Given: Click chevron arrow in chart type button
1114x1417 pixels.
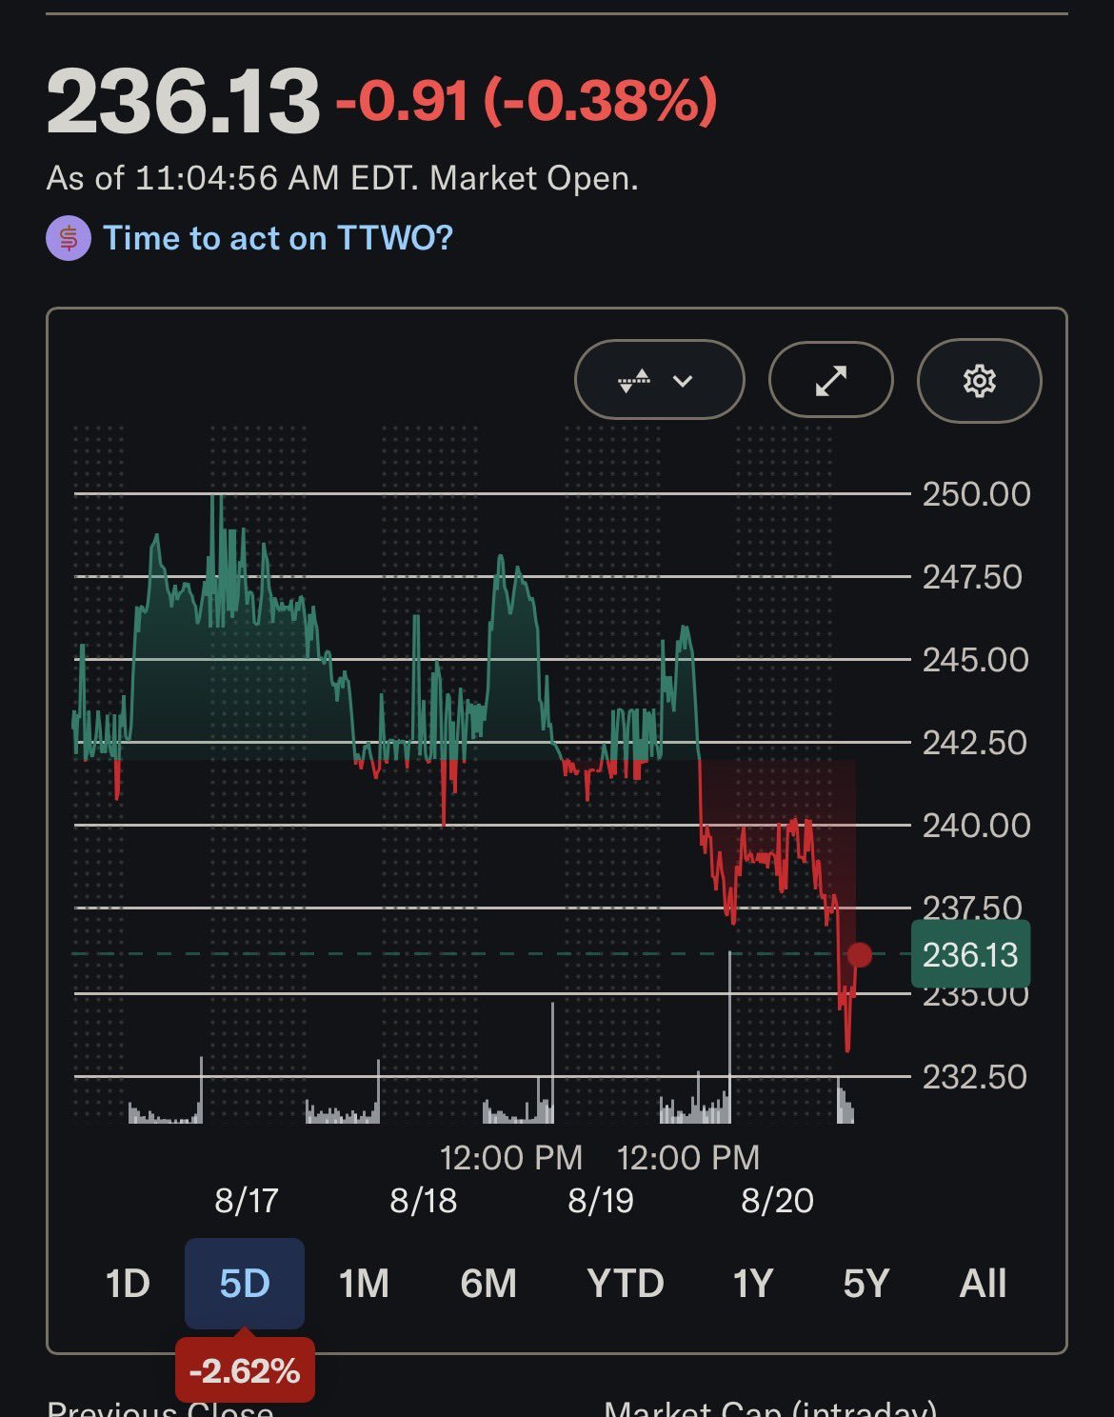Looking at the screenshot, I should (683, 381).
